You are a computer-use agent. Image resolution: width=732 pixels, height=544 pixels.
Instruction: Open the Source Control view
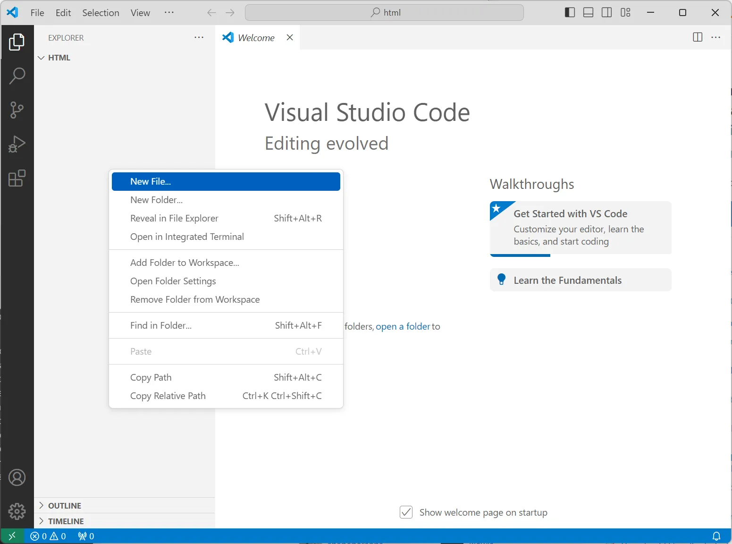[x=17, y=110]
